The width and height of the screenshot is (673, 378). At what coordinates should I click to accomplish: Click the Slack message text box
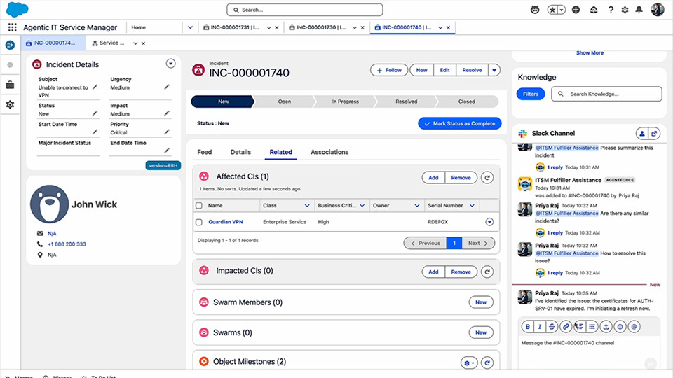point(588,351)
